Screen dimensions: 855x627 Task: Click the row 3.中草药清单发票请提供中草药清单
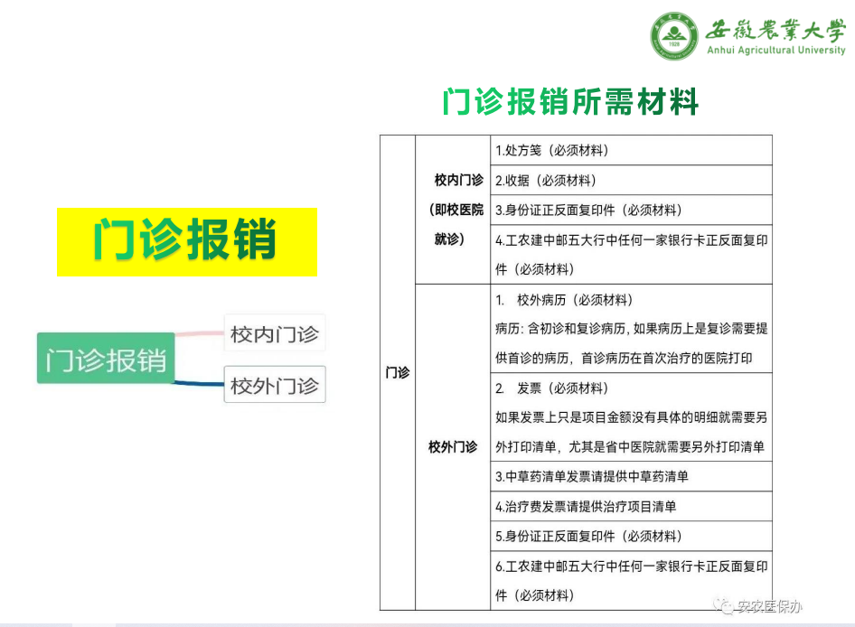[632, 476]
